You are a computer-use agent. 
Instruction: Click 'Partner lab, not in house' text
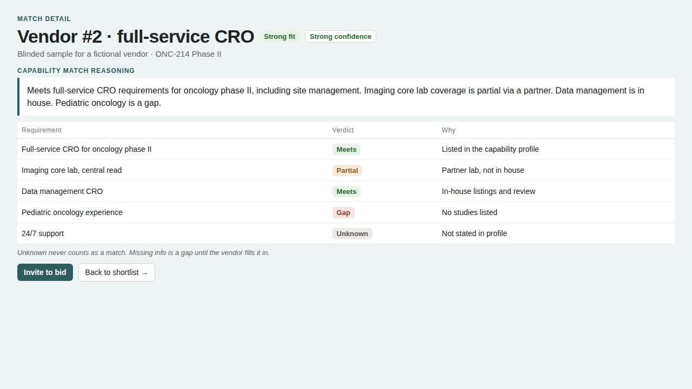483,170
